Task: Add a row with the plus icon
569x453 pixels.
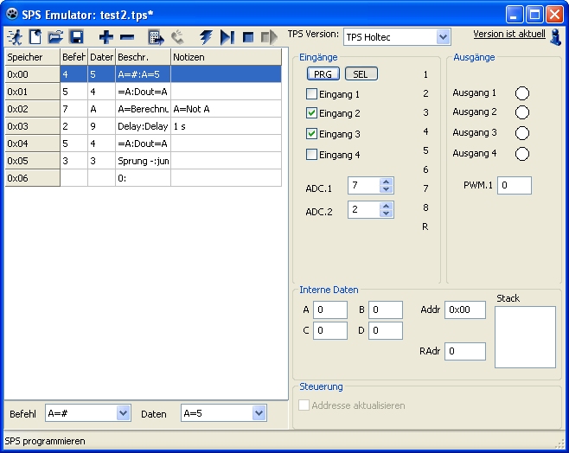Action: click(x=105, y=37)
